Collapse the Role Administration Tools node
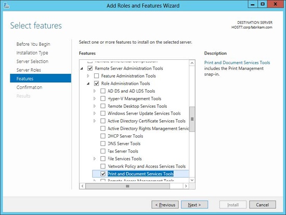The image size is (286, 215). click(x=88, y=83)
